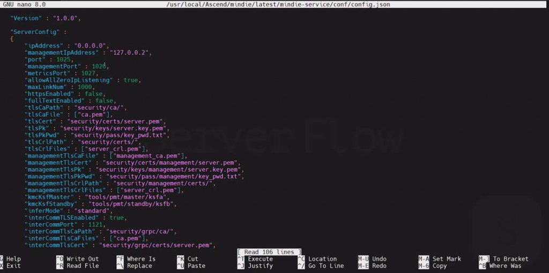Image resolution: width=549 pixels, height=273 pixels.
Task: Click the ipAddress "0.0.0.0" value
Action: (91, 45)
